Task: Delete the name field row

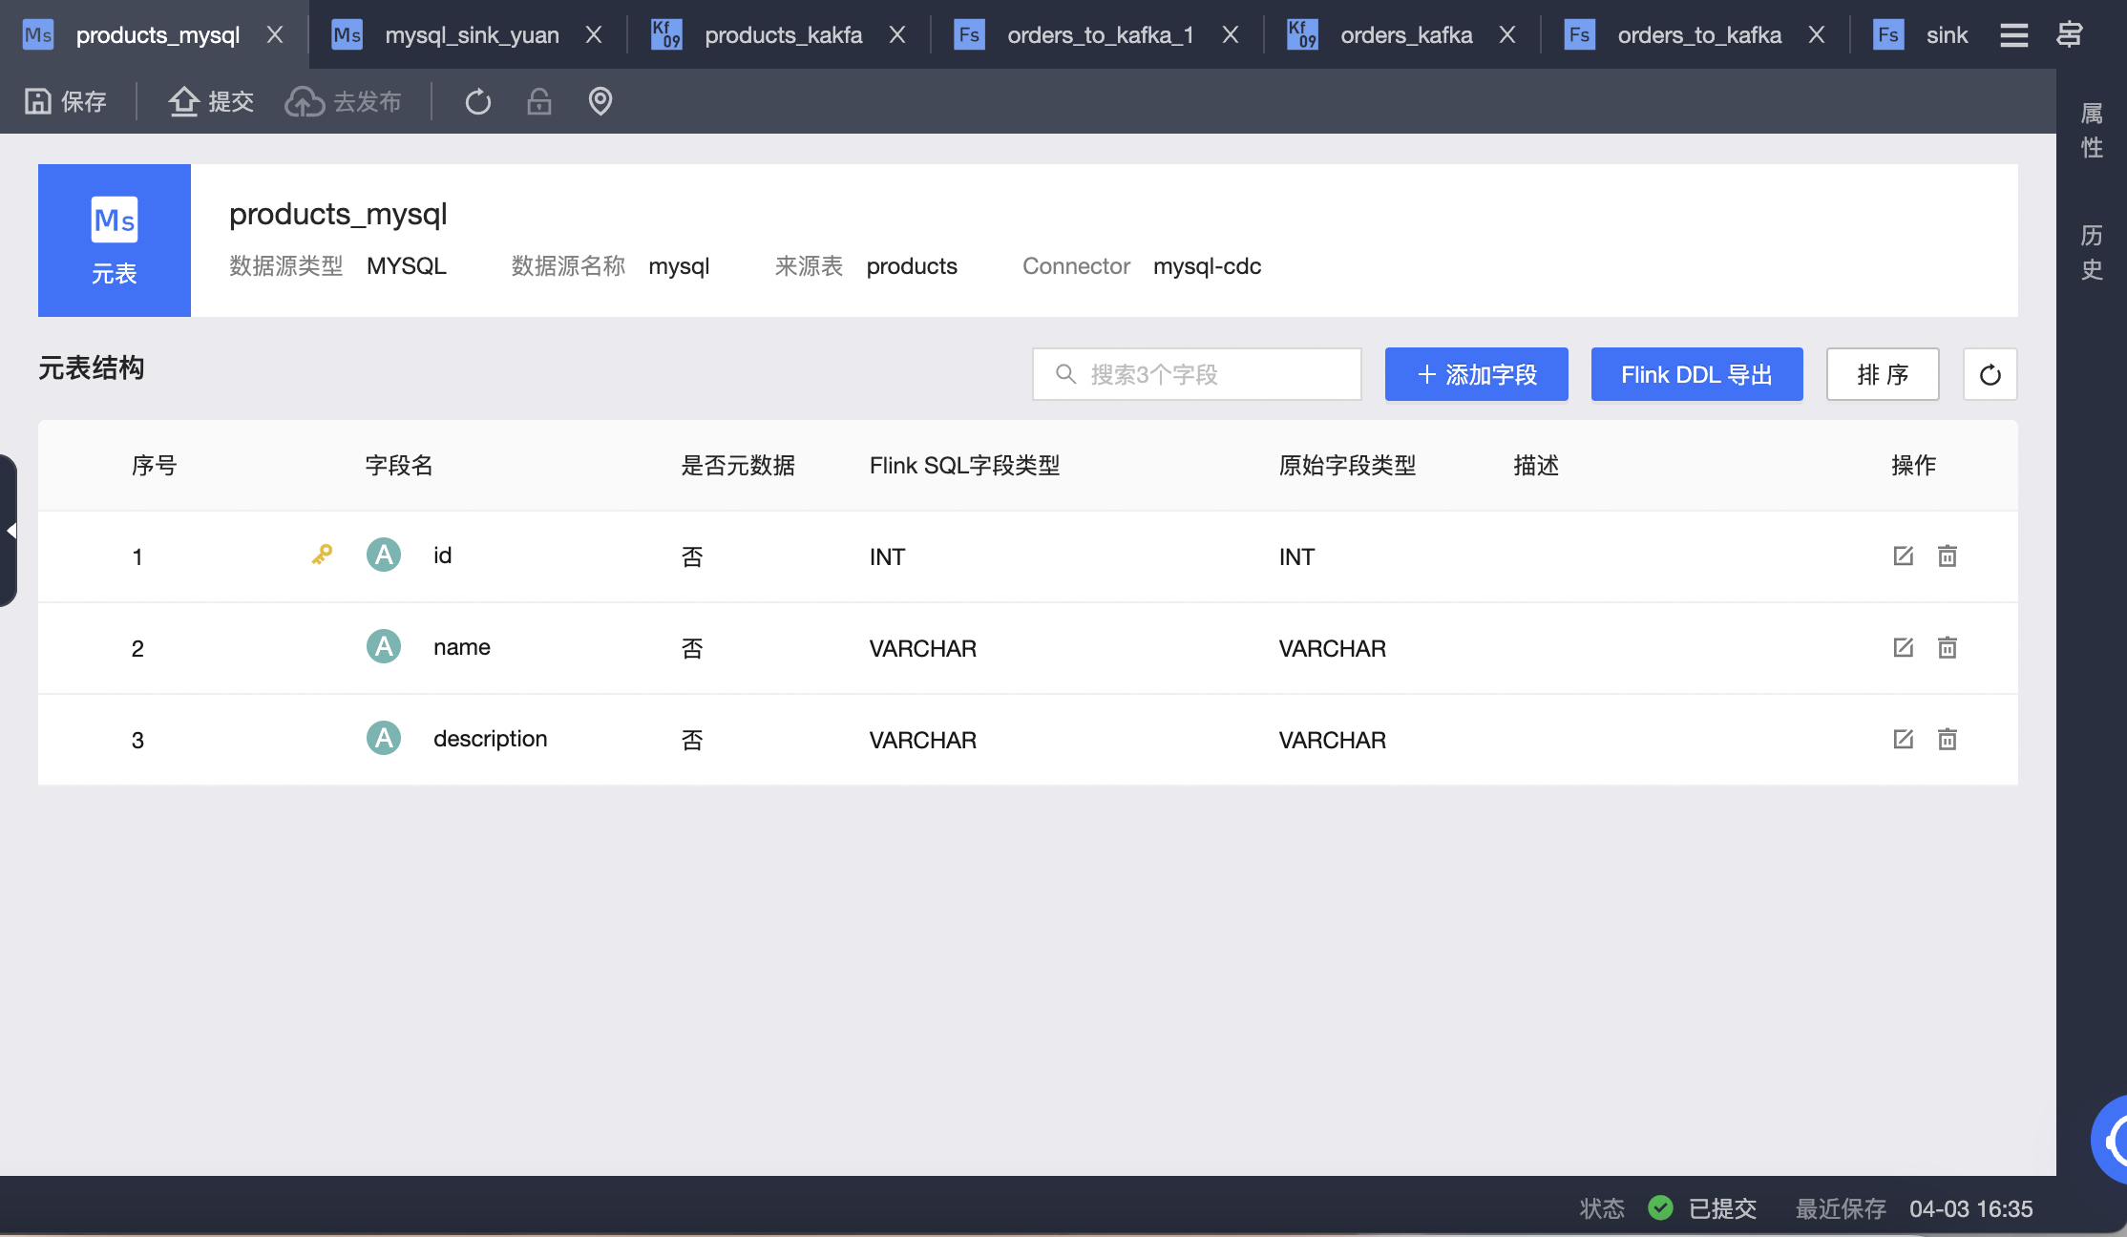Action: coord(1948,647)
